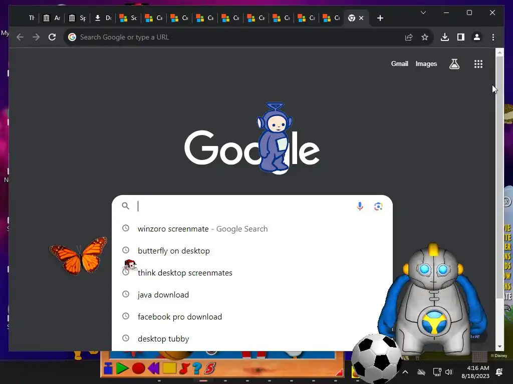This screenshot has height=384, width=513.
Task: Click history clock icon beside 'java download'
Action: click(x=126, y=294)
